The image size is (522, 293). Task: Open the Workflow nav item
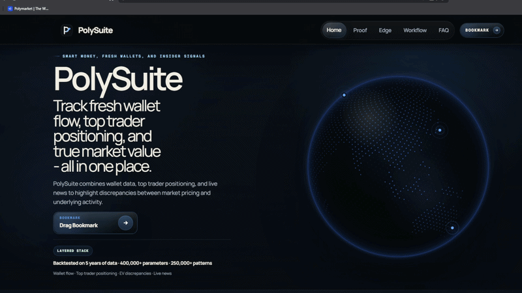(415, 30)
